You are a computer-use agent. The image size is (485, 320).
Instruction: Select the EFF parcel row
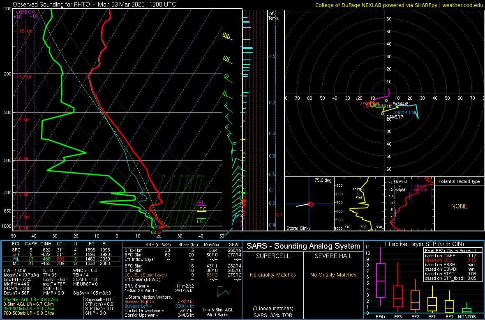(61, 255)
